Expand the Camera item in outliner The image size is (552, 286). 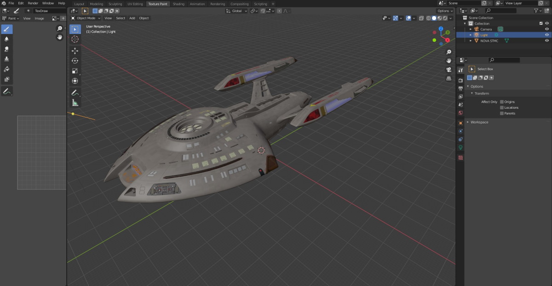point(471,29)
